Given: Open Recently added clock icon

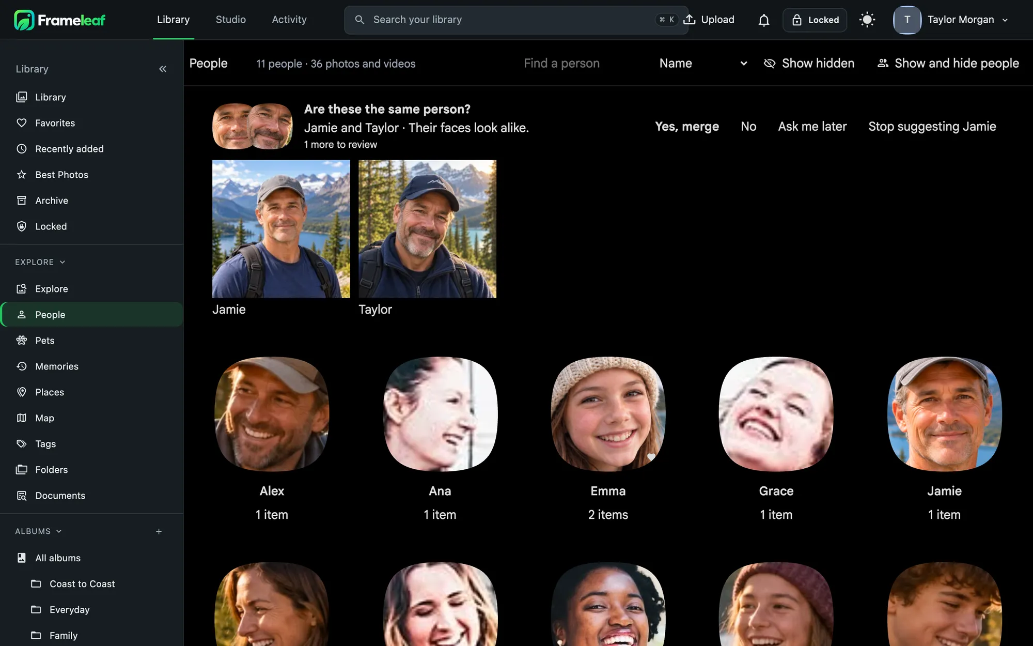Looking at the screenshot, I should tap(22, 149).
